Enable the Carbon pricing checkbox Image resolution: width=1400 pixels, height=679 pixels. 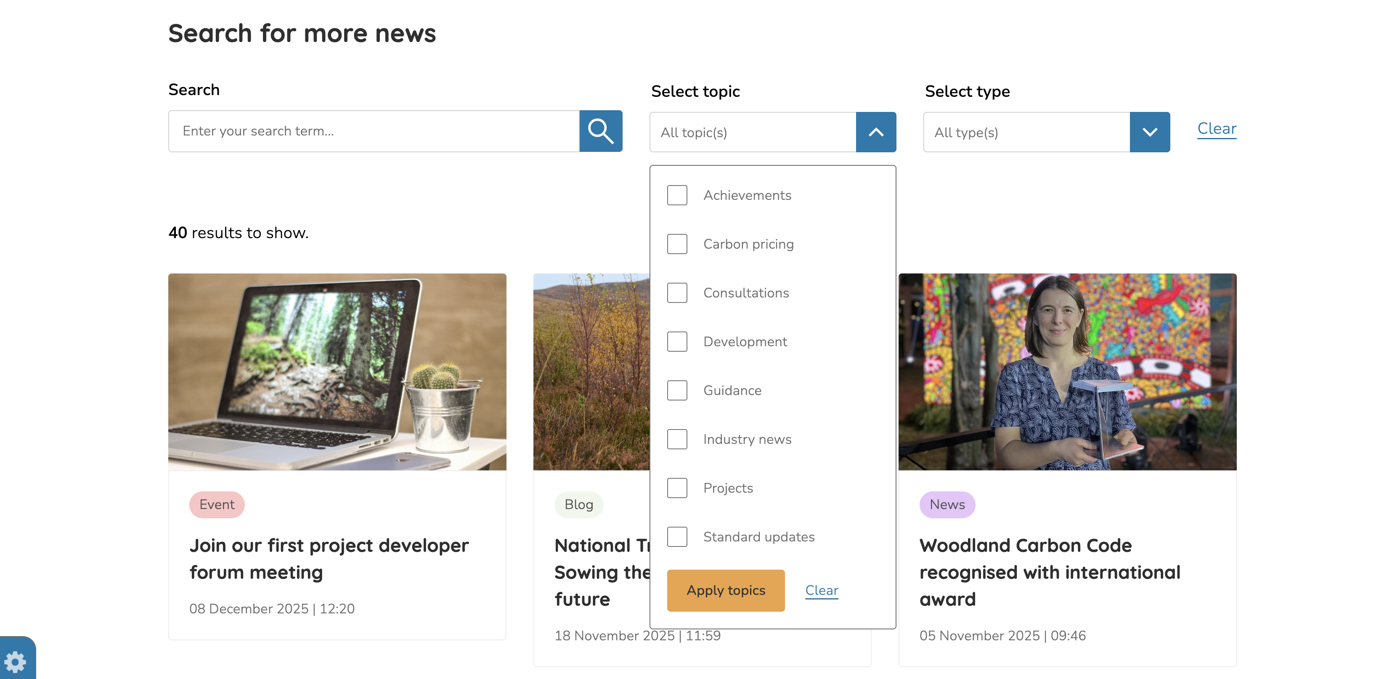pos(677,244)
